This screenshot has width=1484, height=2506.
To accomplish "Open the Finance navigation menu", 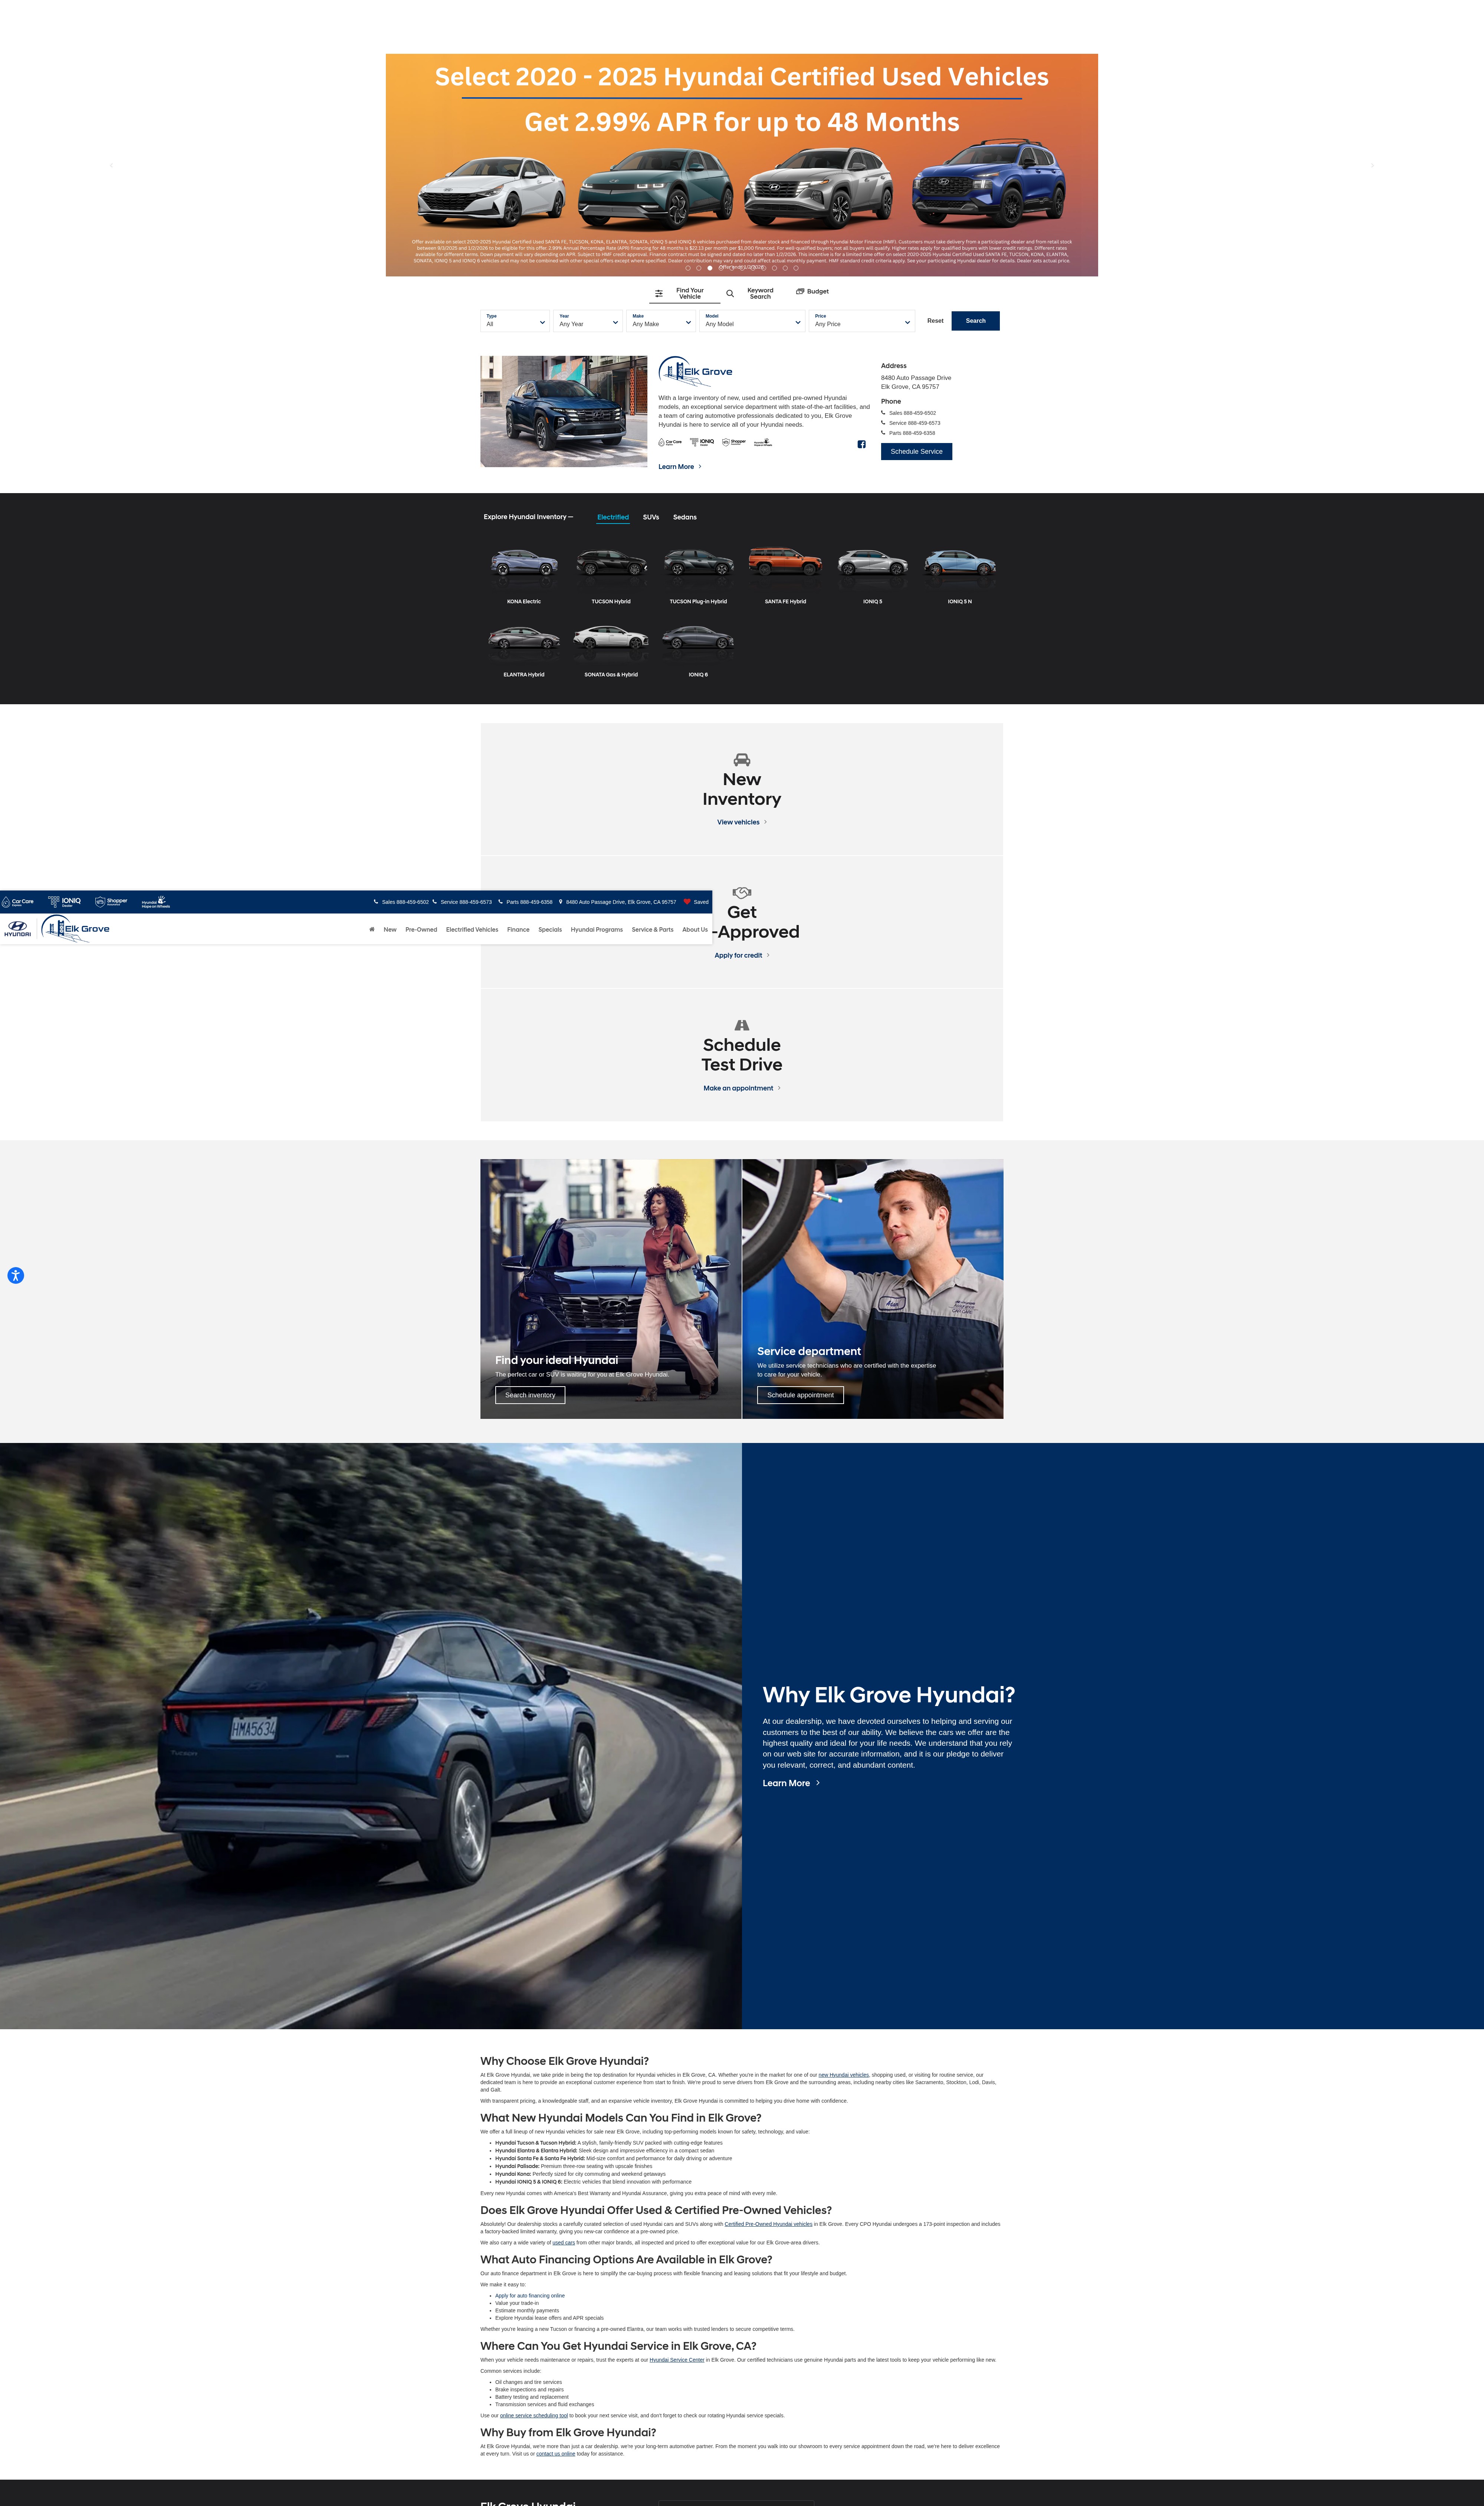I will 518,930.
